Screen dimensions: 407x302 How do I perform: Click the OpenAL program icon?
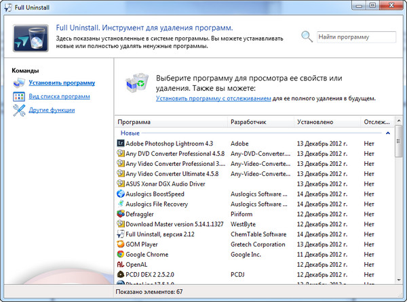(120, 264)
